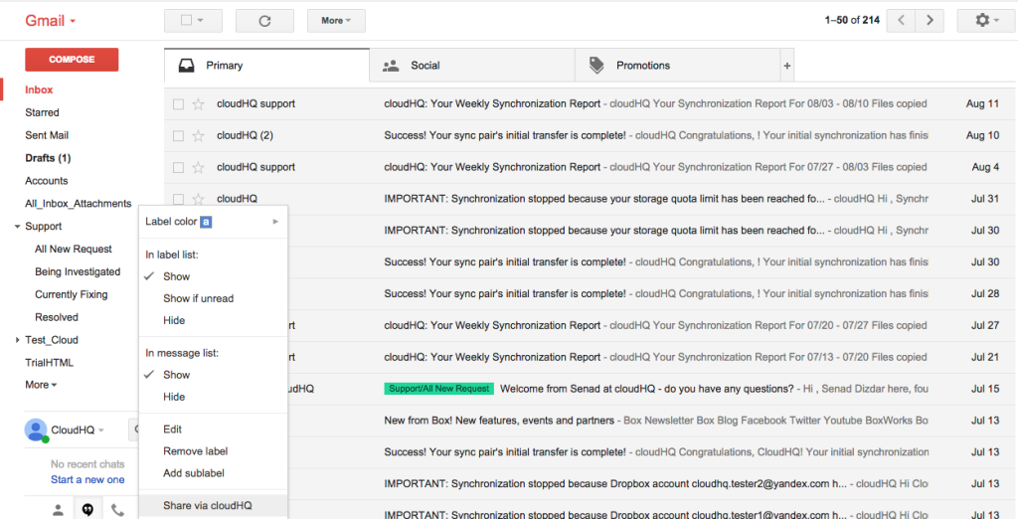Star the cloudHQ (2) email
The height and width of the screenshot is (519, 1018).
[199, 136]
